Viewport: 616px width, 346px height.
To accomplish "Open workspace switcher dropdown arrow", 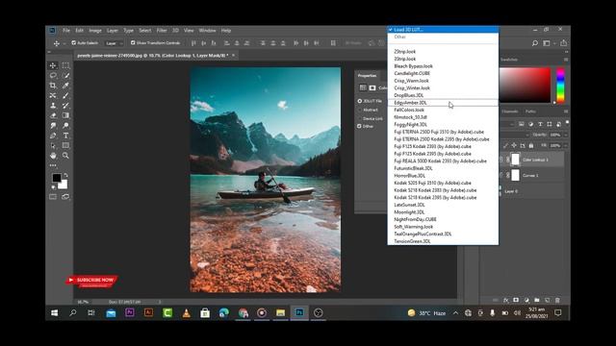I will coord(554,43).
